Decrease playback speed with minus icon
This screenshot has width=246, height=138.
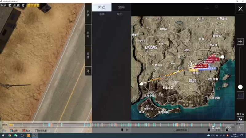point(209,130)
